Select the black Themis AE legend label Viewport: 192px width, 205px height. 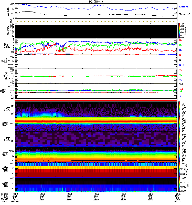click(x=184, y=14)
